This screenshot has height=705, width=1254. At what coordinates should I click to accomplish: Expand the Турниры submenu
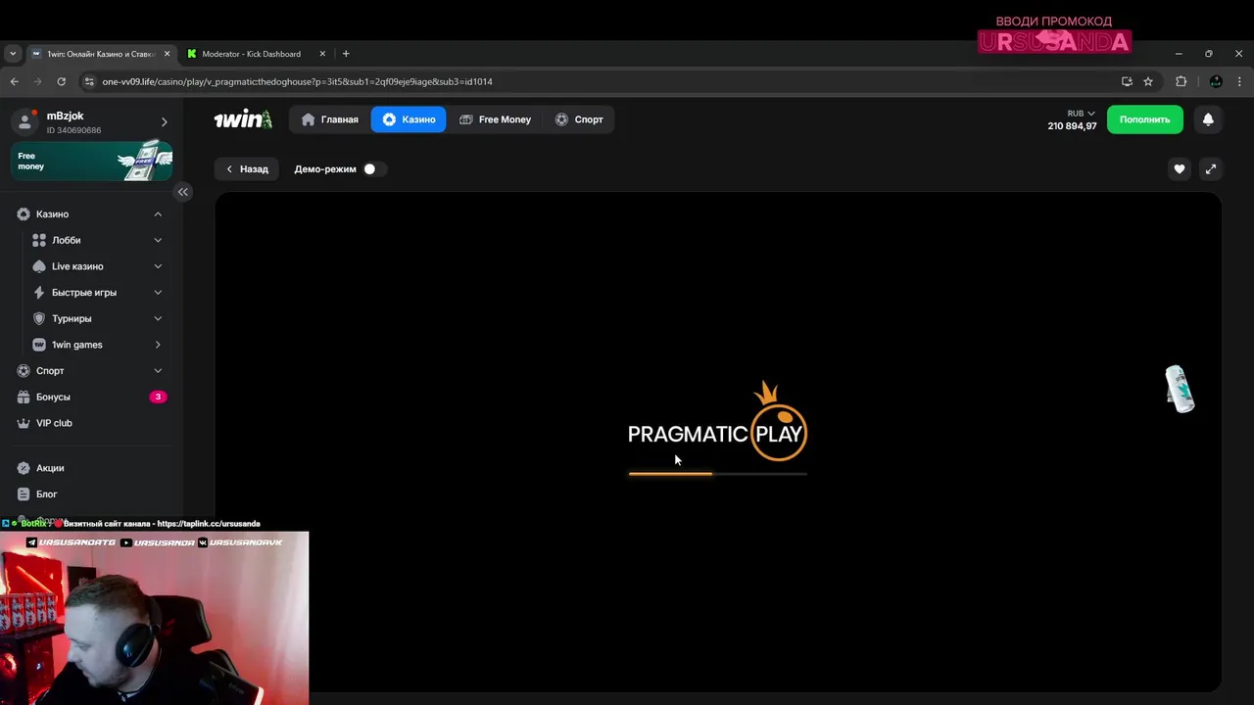pyautogui.click(x=158, y=318)
